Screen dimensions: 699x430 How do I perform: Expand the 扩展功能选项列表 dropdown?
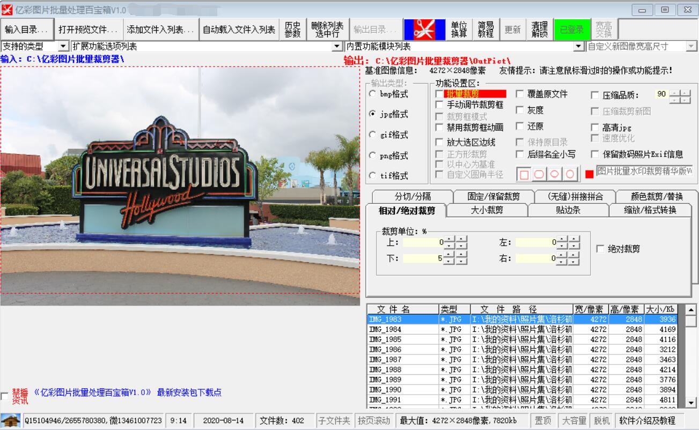point(337,46)
